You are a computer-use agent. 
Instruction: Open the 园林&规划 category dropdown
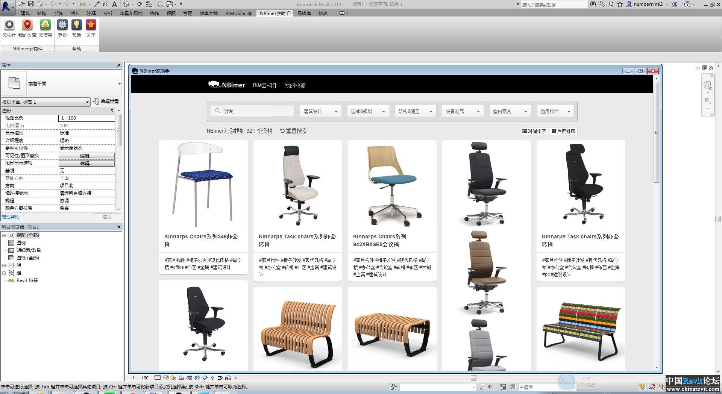[x=368, y=111]
